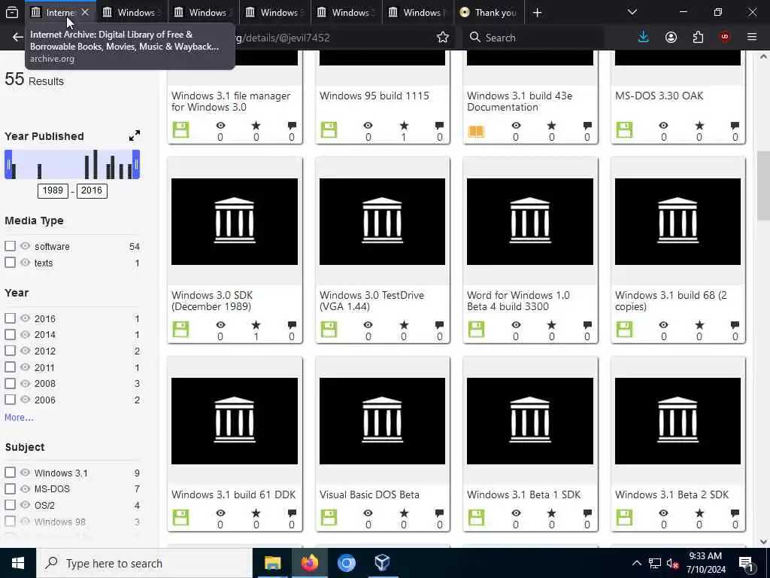Click floppy icon on Windows 3.1 Beta 2 SDK card
The image size is (770, 578).
(x=624, y=517)
